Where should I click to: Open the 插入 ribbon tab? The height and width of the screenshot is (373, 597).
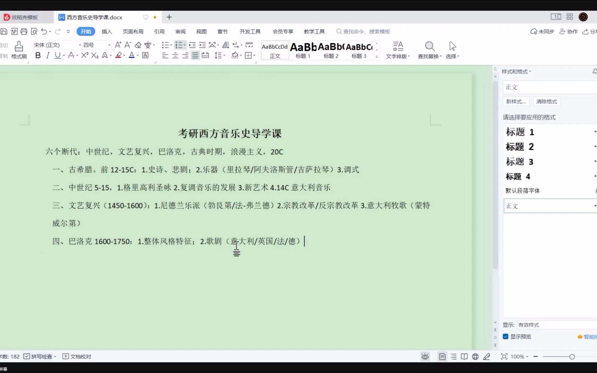coord(107,31)
